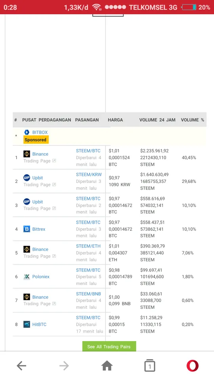Tap the browser forward arrow
The image size is (214, 380).
click(64, 366)
